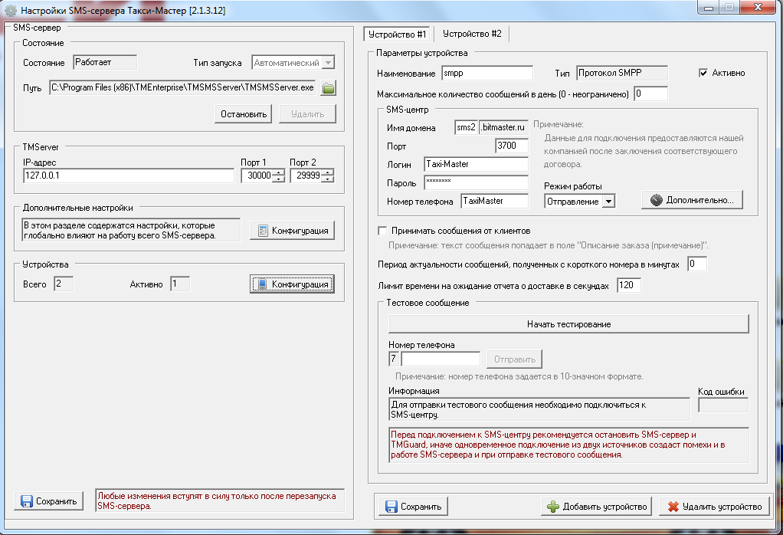Toggle the Активно checkbox
Screen dimensions: 783x535
coord(703,73)
